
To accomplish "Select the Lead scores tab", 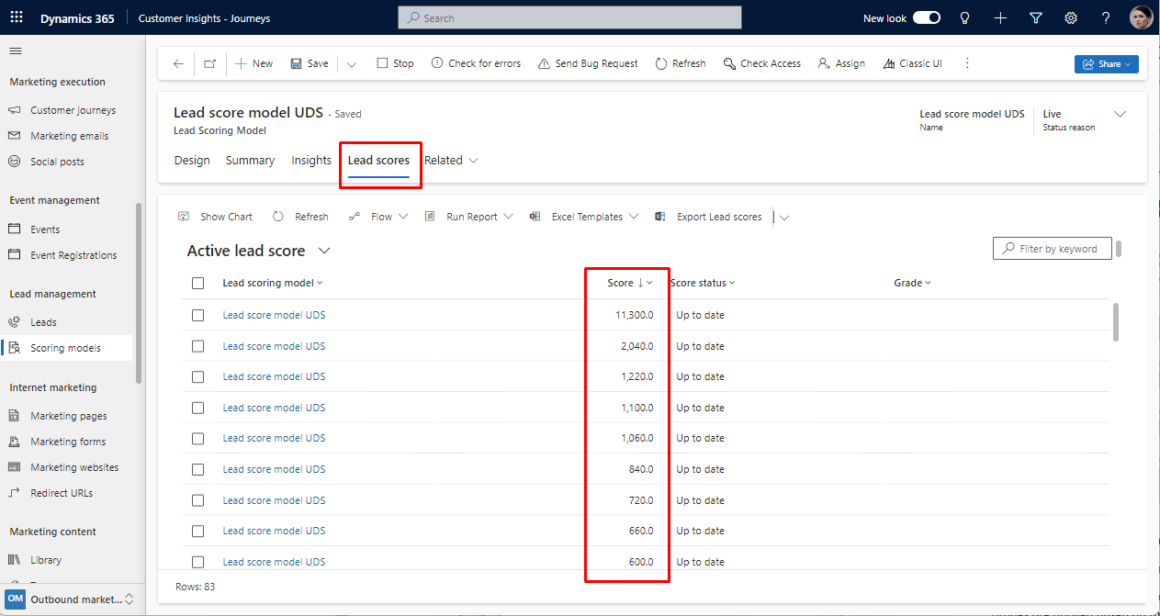I will point(378,160).
